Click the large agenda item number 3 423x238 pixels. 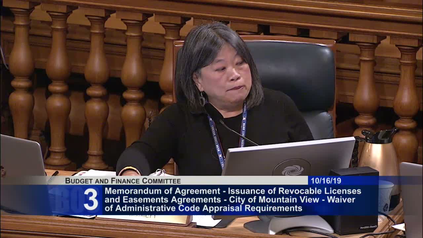(91, 199)
